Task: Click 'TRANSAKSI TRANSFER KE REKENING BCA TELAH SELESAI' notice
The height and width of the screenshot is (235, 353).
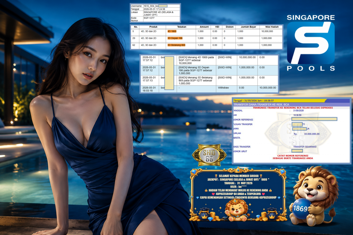Action: (x=293, y=108)
